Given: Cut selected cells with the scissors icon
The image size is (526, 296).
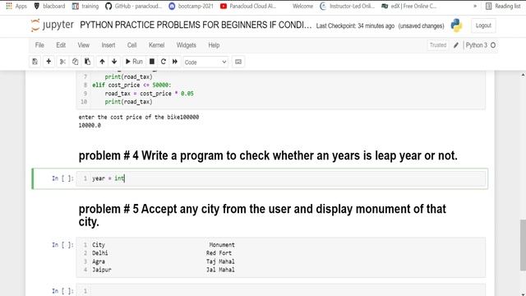Looking at the screenshot, I should 62,62.
